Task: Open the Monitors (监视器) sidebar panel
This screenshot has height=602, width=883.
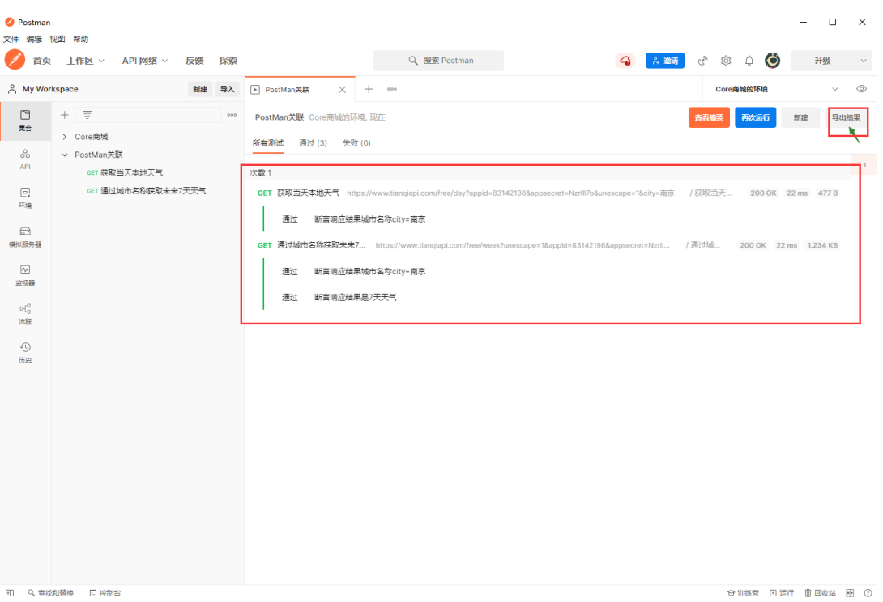Action: tap(25, 276)
